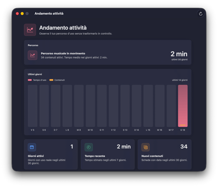
Task: Select the L 8 bar in the chart
Action: click(67, 106)
